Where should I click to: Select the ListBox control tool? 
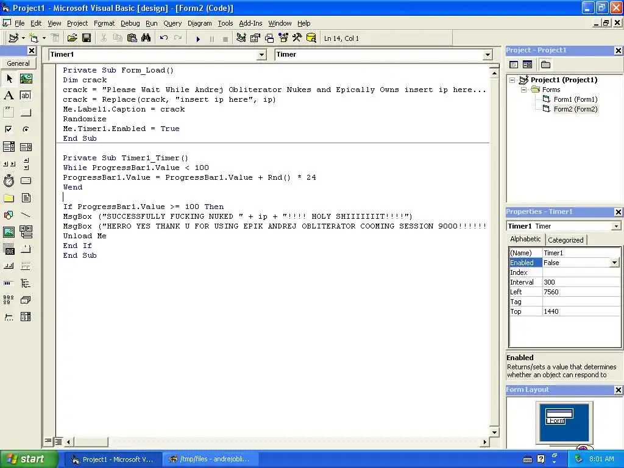point(26,147)
